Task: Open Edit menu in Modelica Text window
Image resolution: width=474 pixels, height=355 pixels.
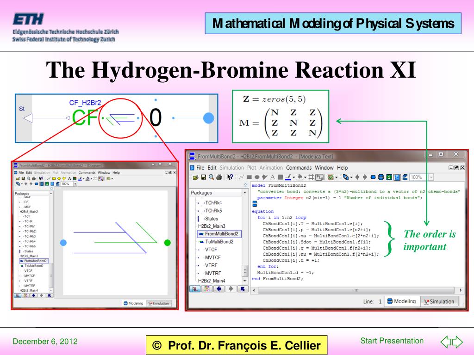Action: tap(212, 167)
